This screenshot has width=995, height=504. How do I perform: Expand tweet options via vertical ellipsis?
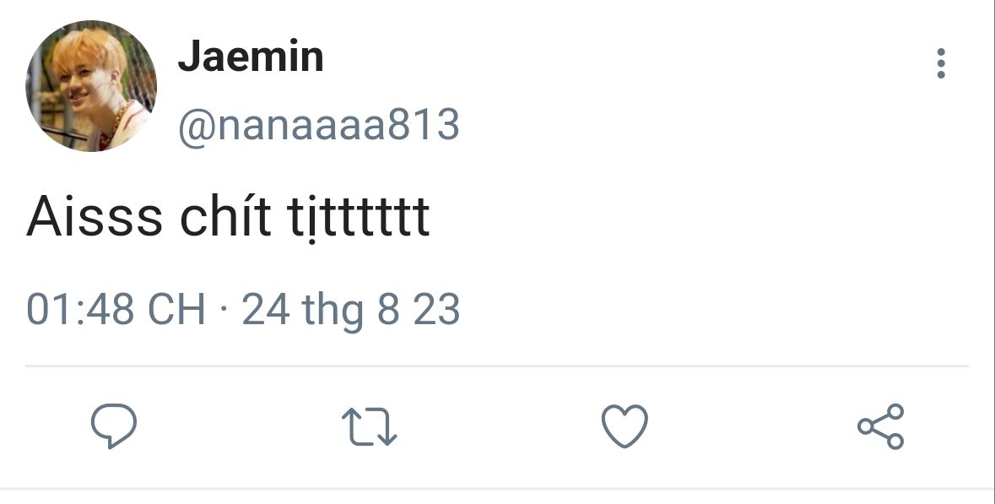click(x=941, y=64)
